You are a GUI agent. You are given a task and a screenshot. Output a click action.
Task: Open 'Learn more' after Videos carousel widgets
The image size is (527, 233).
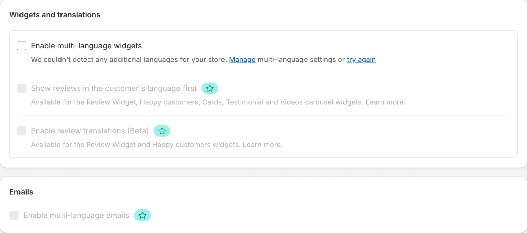pyautogui.click(x=385, y=102)
